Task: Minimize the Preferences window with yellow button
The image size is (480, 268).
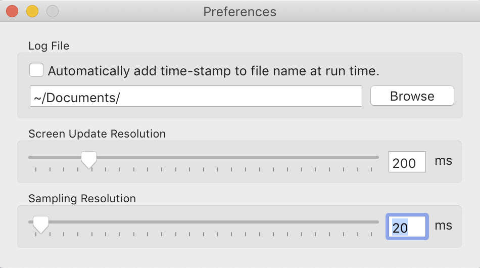Action: tap(32, 11)
